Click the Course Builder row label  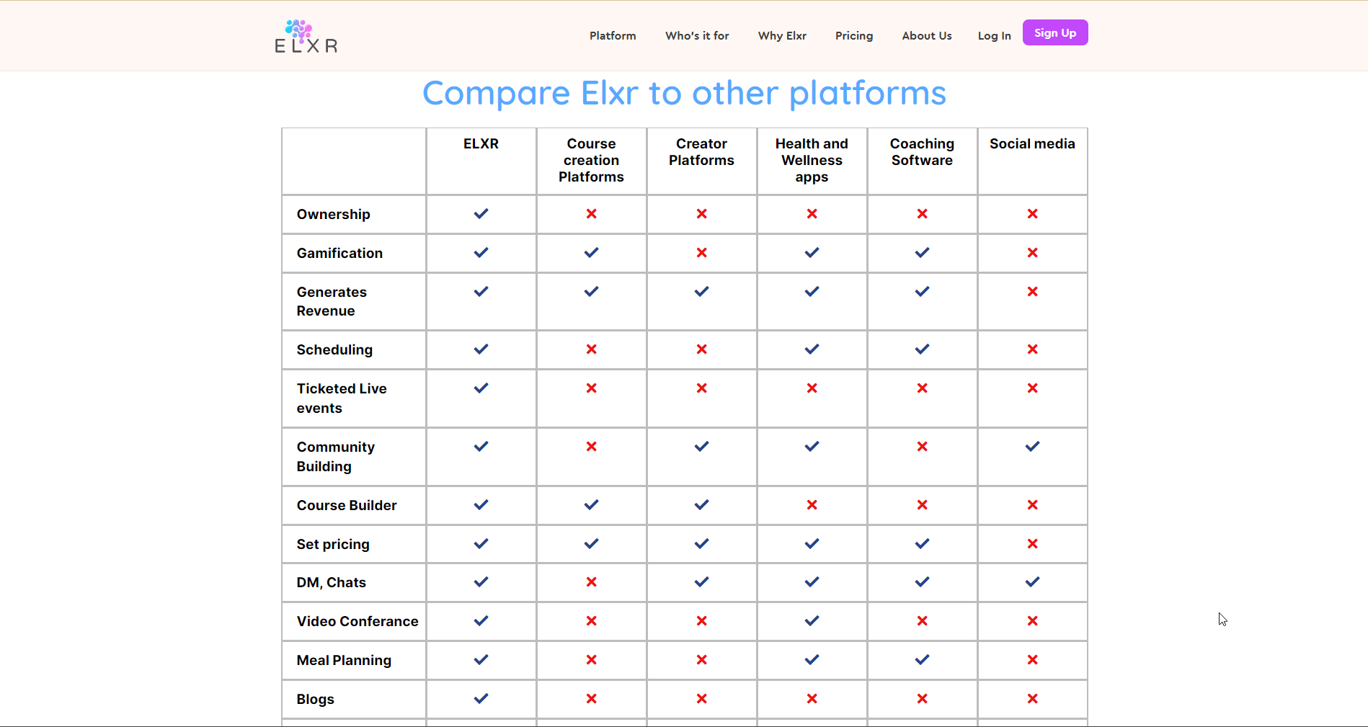347,505
